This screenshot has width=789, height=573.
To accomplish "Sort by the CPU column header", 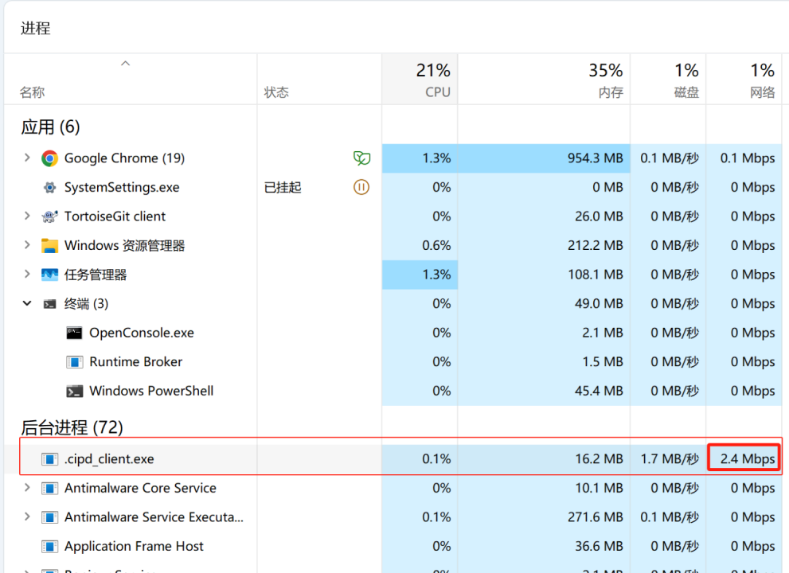I will pos(420,79).
